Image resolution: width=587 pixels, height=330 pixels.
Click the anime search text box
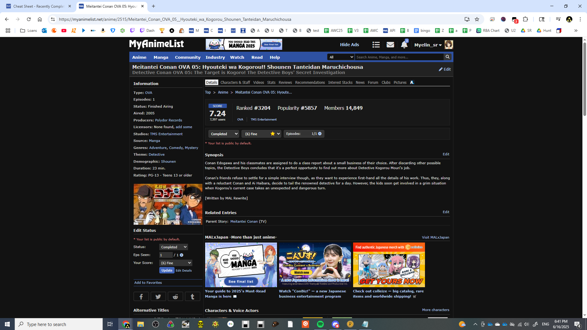coord(399,57)
